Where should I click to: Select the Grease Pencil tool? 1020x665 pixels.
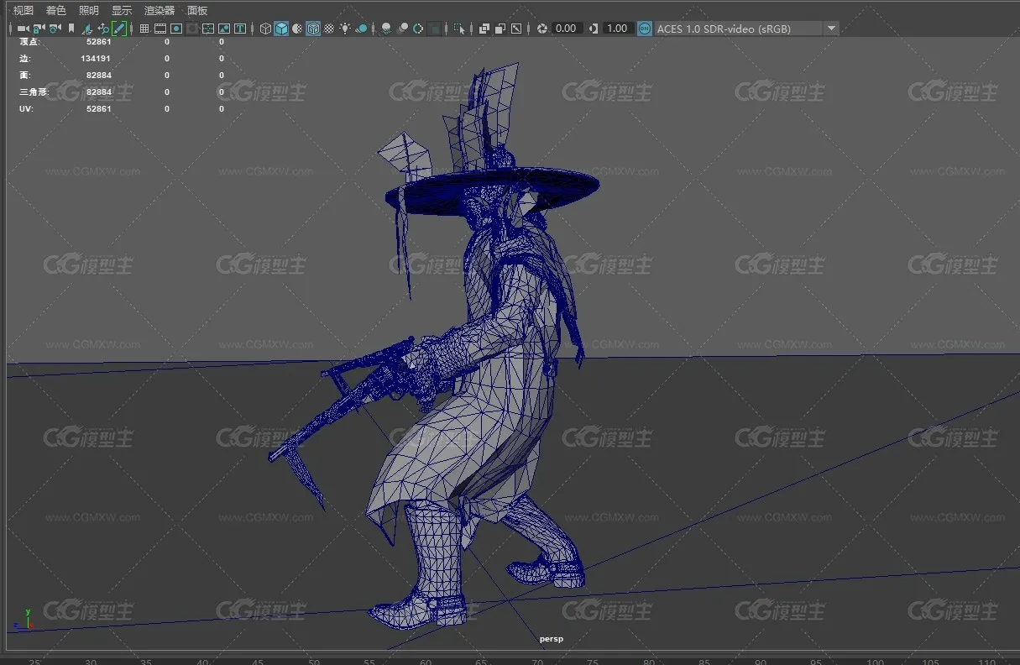point(119,29)
